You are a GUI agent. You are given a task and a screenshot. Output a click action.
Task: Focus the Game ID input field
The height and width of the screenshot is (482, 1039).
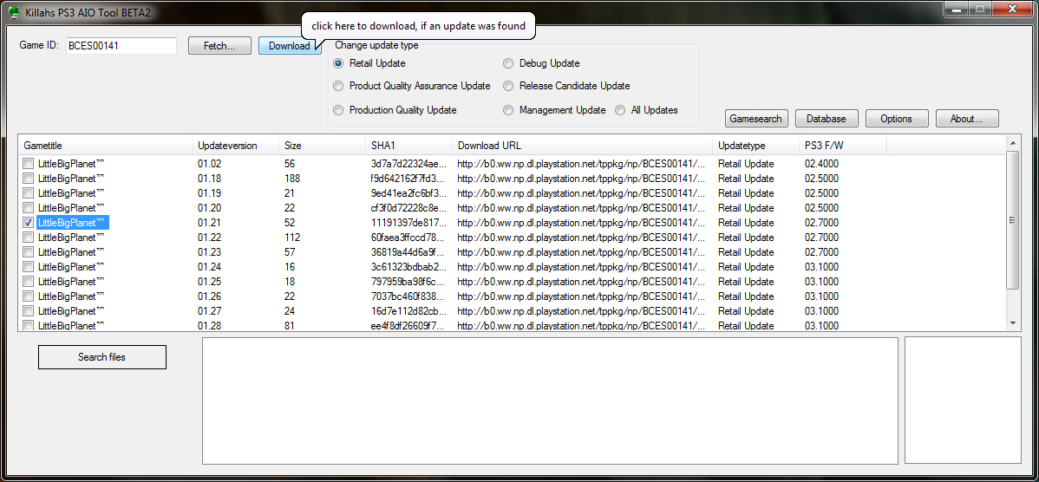tap(121, 46)
